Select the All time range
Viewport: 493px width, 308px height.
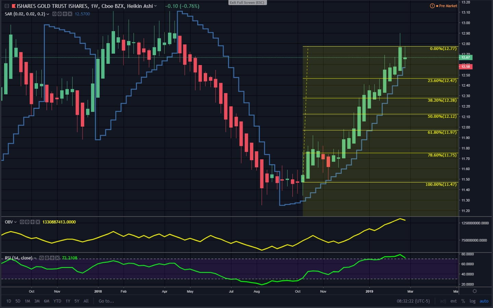click(86, 301)
